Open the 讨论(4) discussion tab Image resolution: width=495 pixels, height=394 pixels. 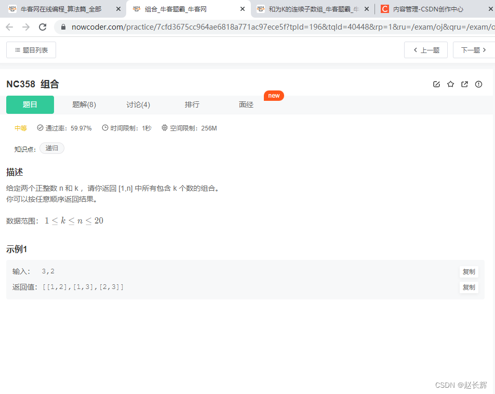pyautogui.click(x=138, y=104)
